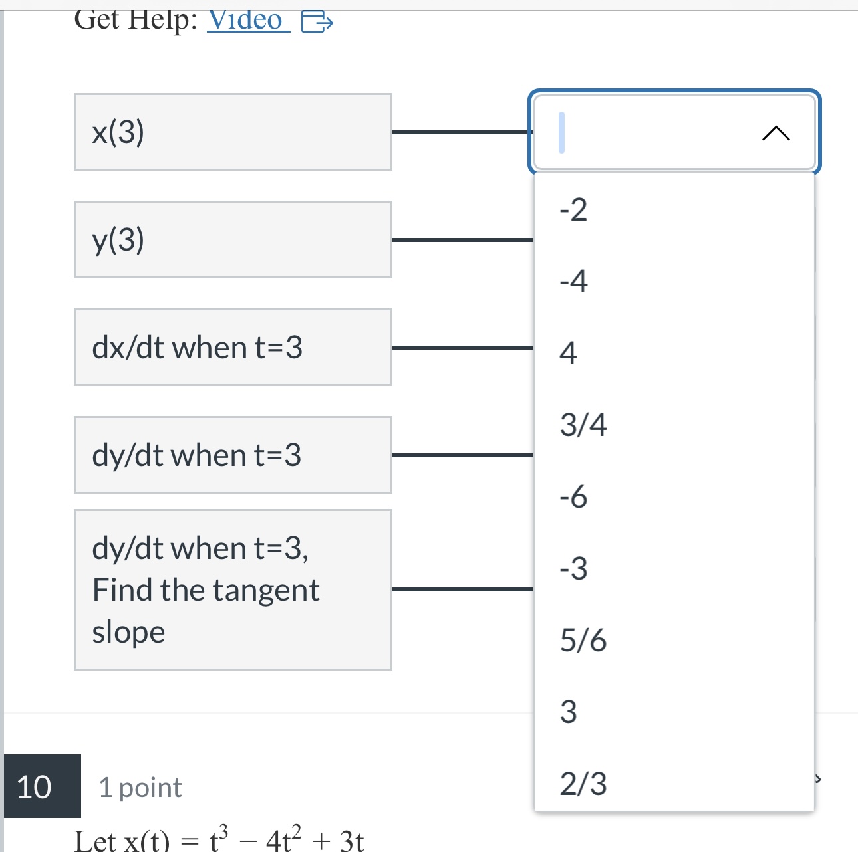Collapse the open dropdown using its chevron

coord(777,133)
